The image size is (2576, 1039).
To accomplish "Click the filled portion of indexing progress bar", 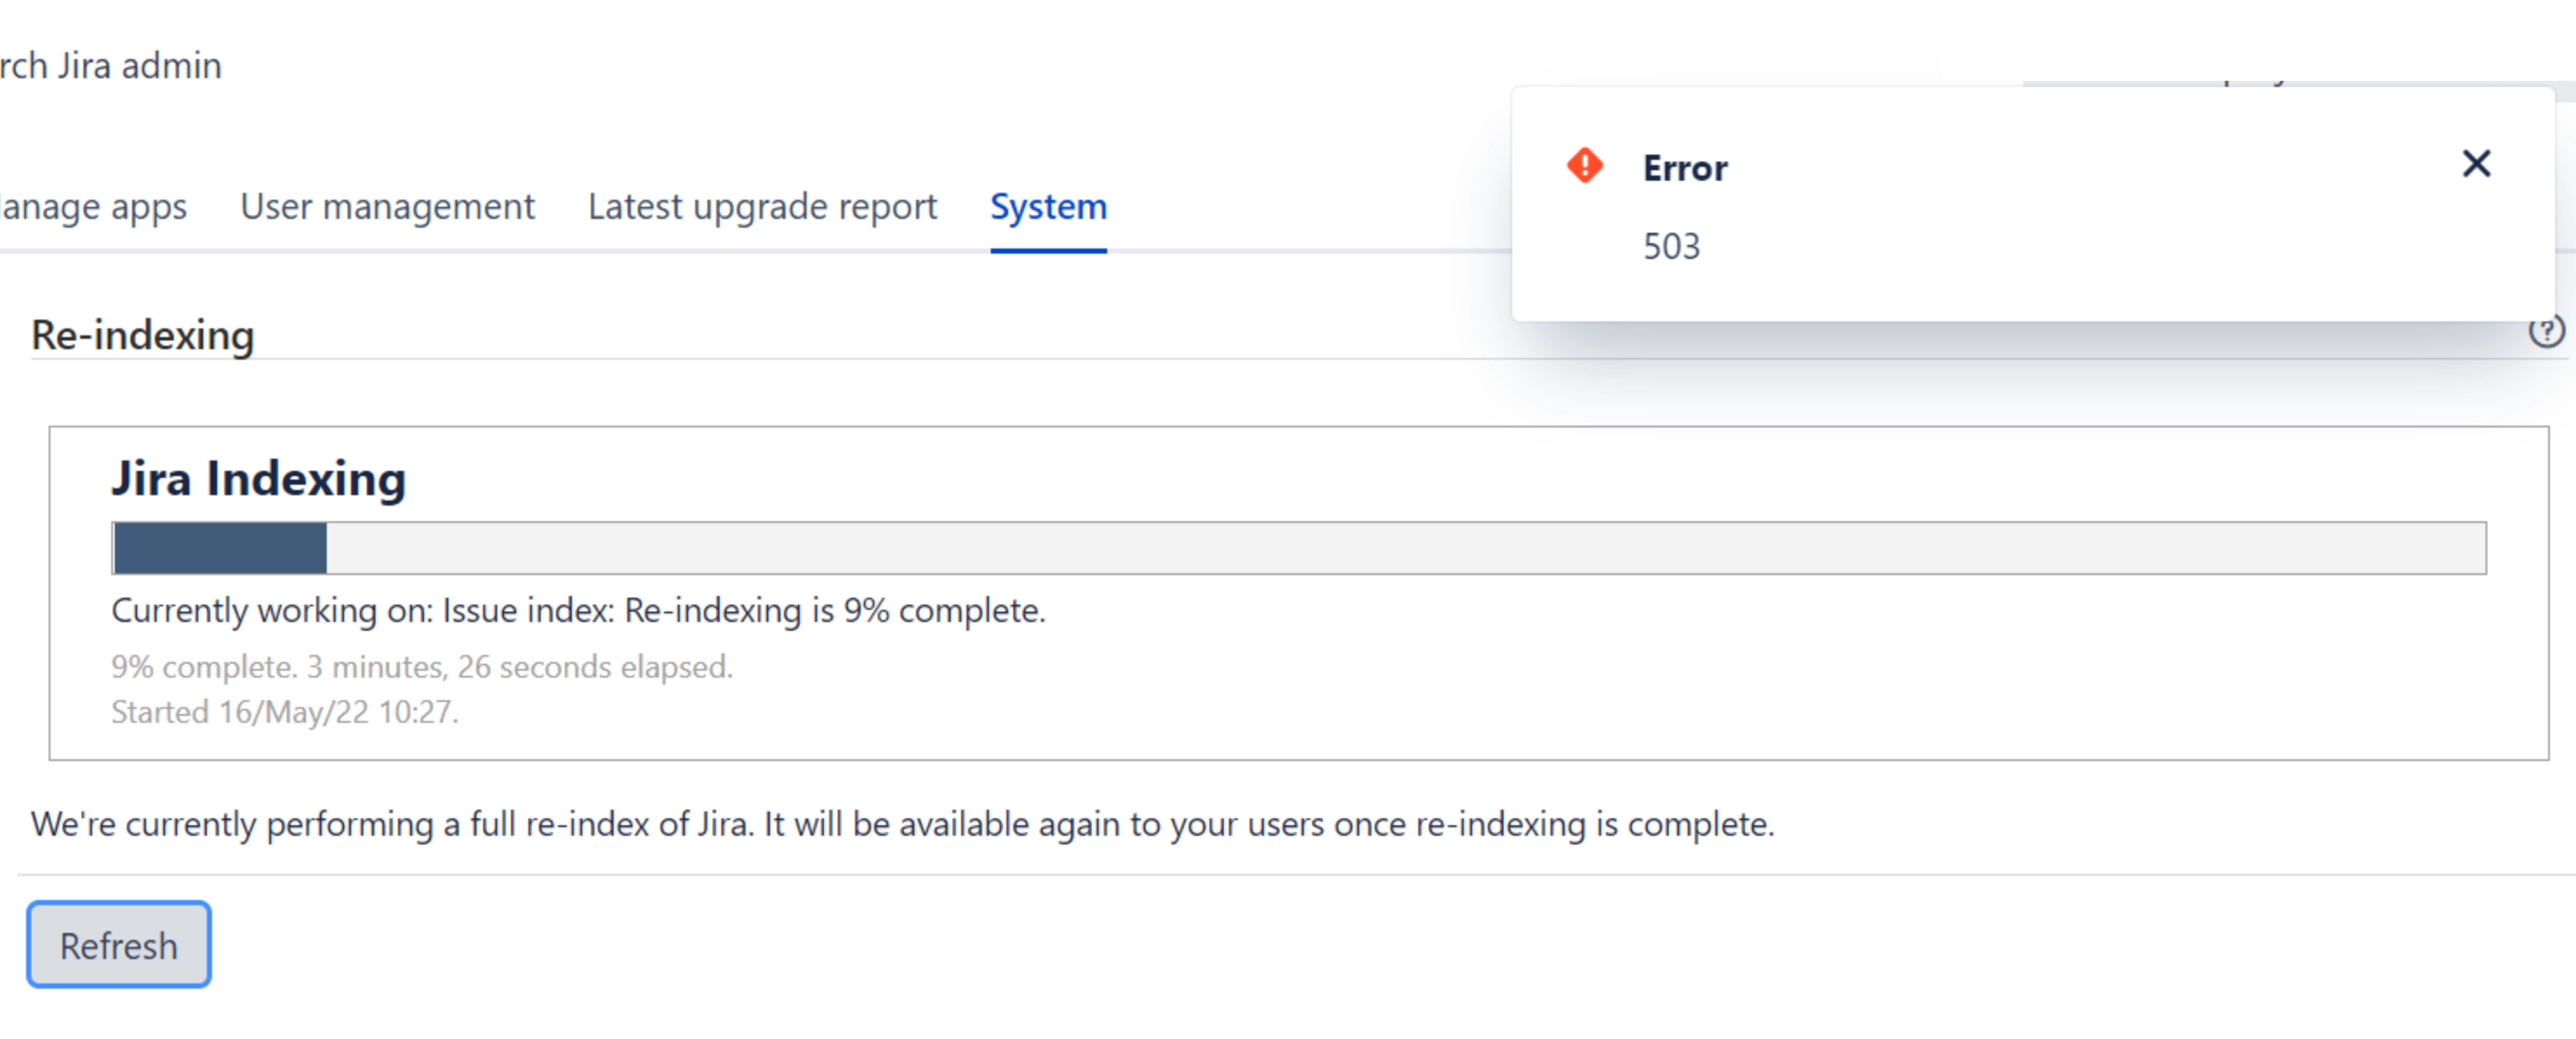I will pos(220,548).
